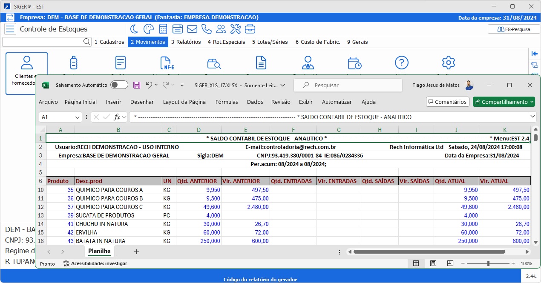541x283 pixels.
Task: Click the moon dark mode icon
Action: pyautogui.click(x=134, y=29)
